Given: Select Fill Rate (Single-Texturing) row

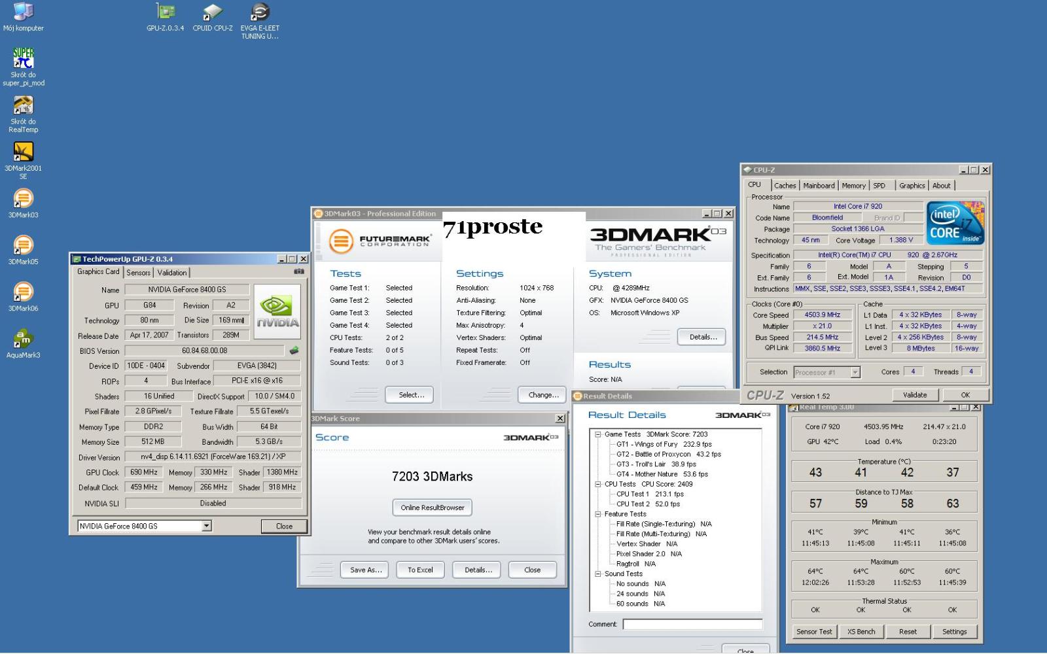Looking at the screenshot, I should tap(664, 524).
